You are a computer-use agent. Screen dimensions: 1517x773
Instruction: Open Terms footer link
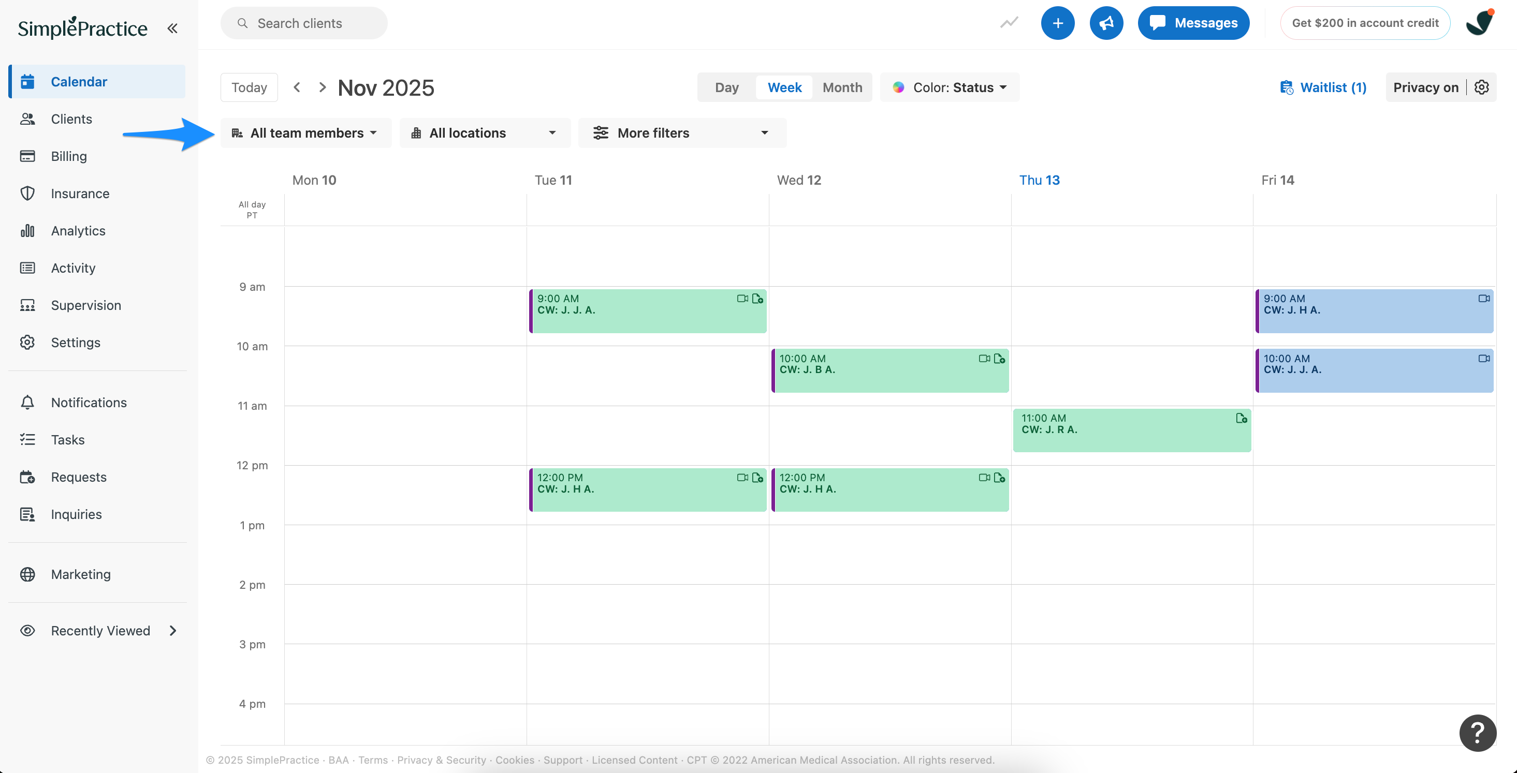pyautogui.click(x=373, y=760)
